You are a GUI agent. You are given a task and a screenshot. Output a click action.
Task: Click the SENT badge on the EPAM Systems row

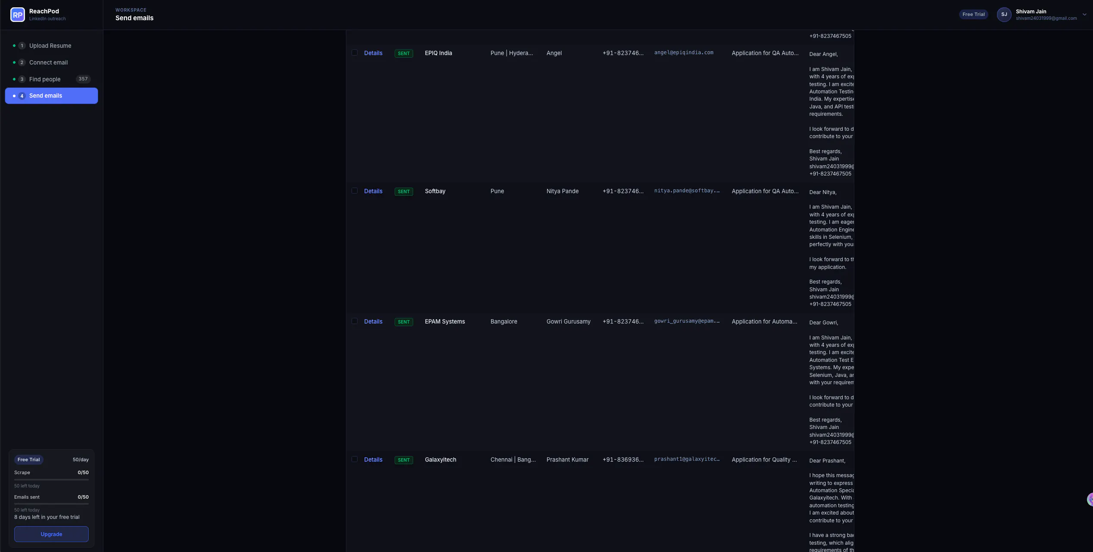point(404,322)
